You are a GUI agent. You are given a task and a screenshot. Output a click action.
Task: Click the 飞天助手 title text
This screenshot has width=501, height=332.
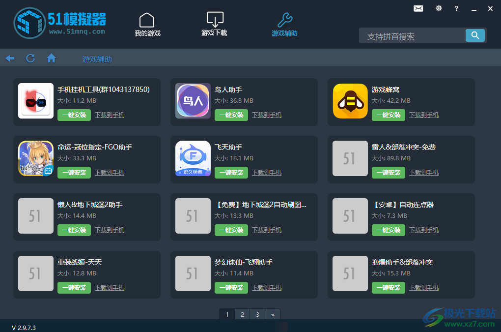pyautogui.click(x=228, y=148)
